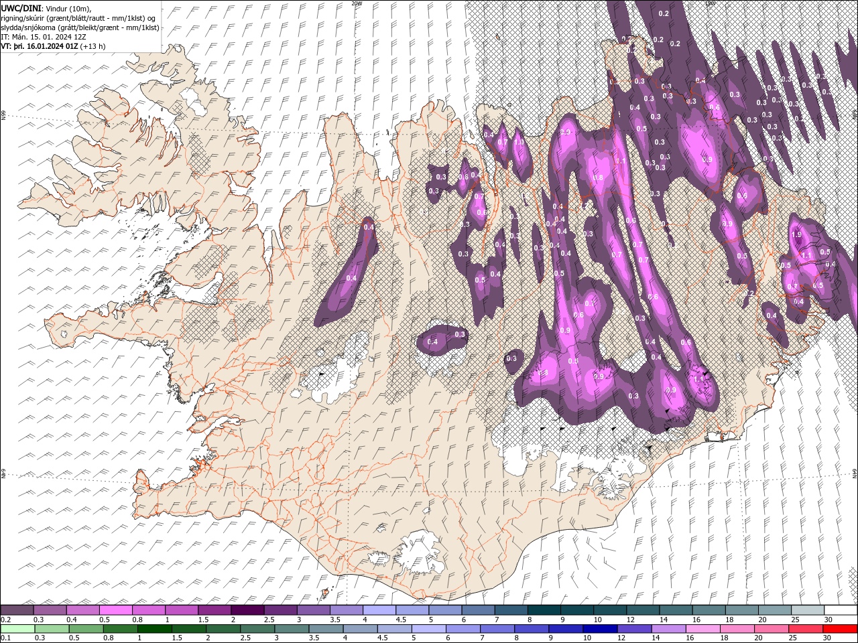This screenshot has width=858, height=643.
Task: Click the 0.2 tick label of snow legend
Action: [x=5, y=620]
